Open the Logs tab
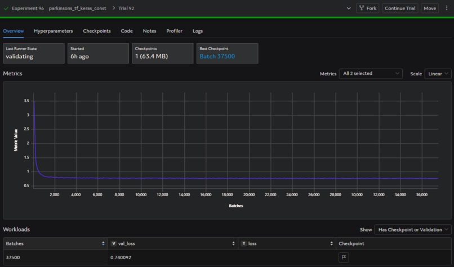 pyautogui.click(x=198, y=31)
